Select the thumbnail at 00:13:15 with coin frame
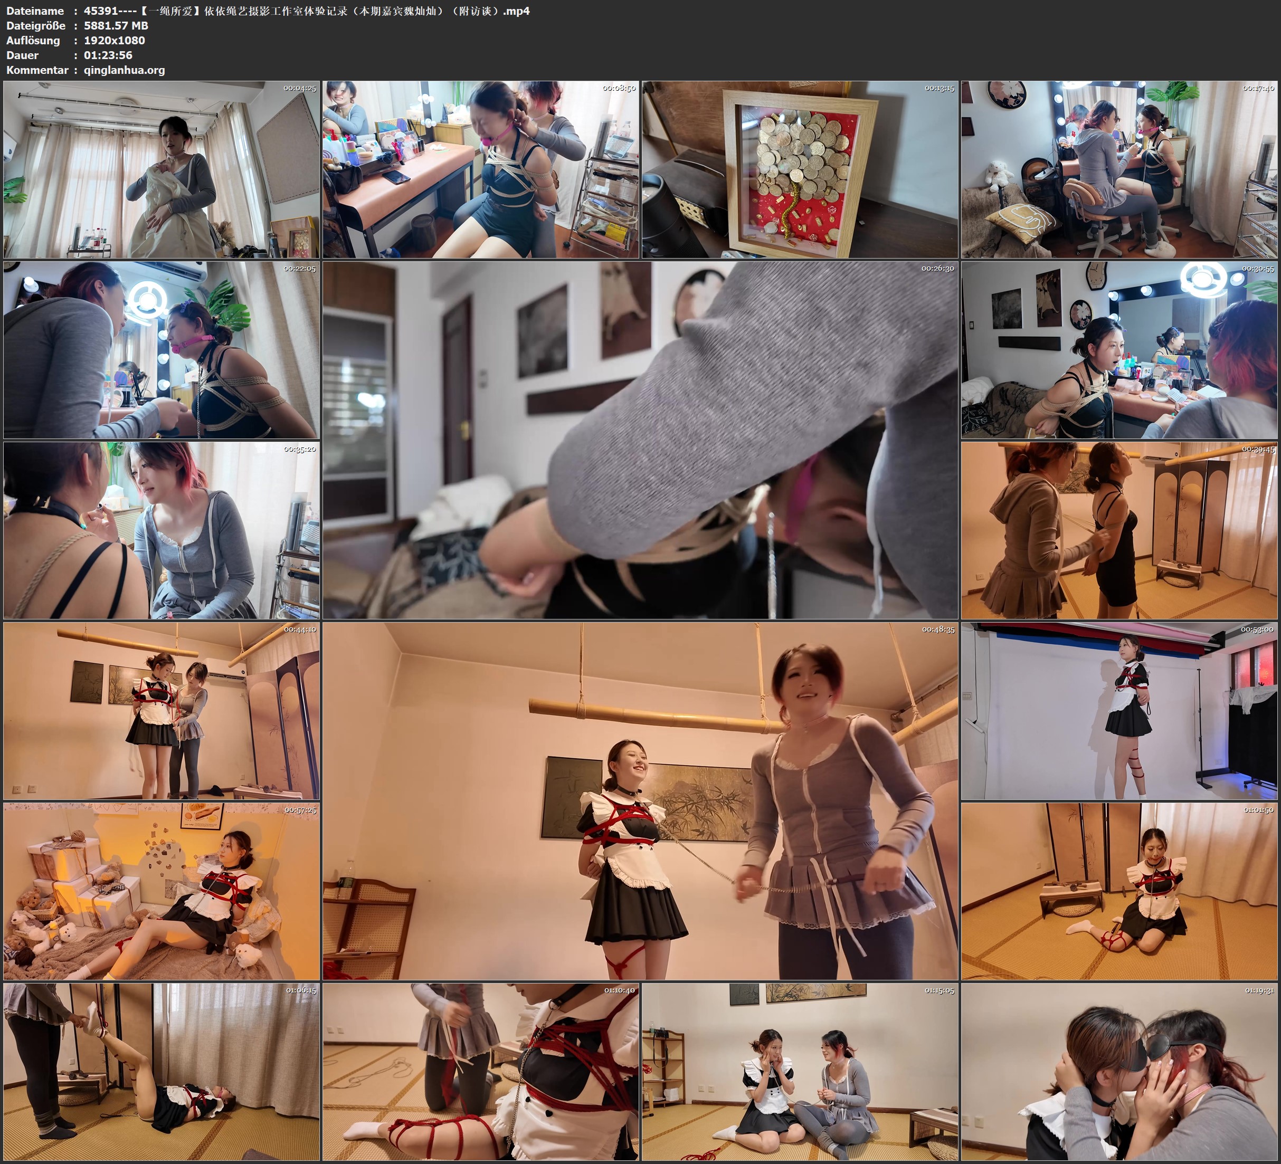The image size is (1281, 1164). pos(799,170)
